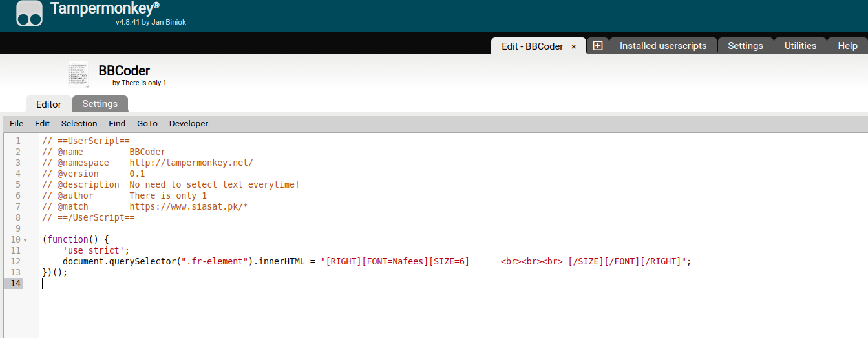868x338 pixels.
Task: Click the BBCoder script title
Action: coord(124,71)
